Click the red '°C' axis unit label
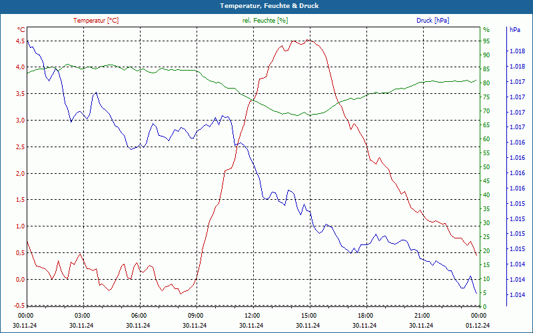The image size is (533, 333). 21,30
